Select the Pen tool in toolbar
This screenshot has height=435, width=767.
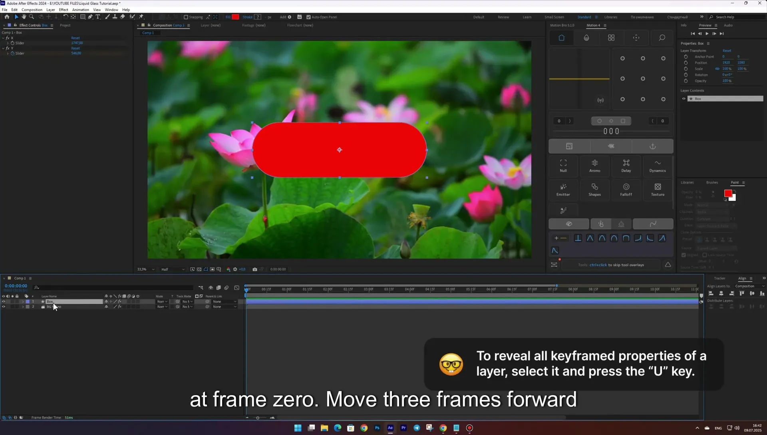point(90,17)
